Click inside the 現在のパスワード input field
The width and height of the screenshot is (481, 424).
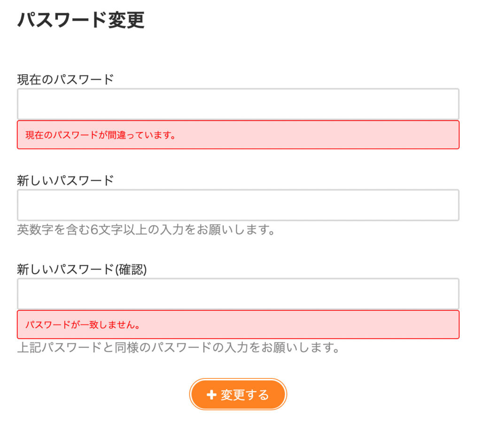click(238, 103)
